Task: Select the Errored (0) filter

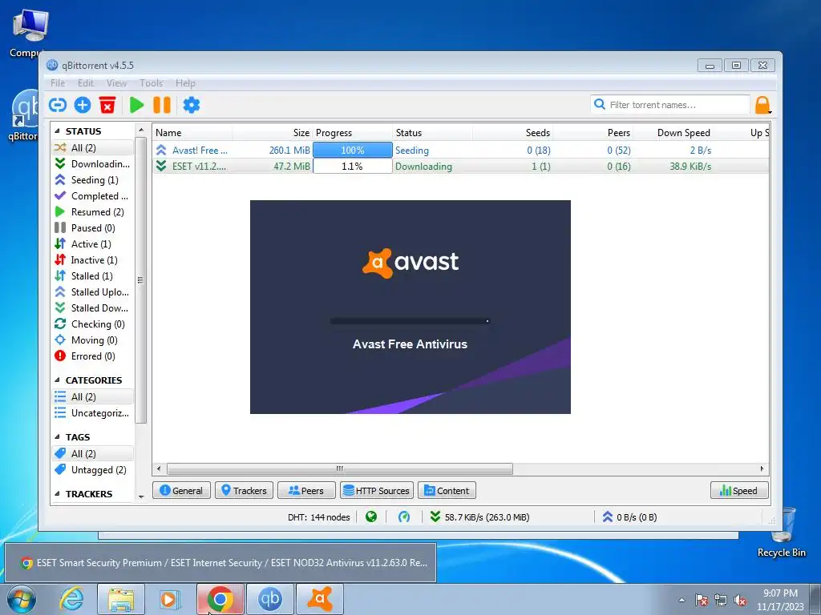Action: pyautogui.click(x=93, y=356)
